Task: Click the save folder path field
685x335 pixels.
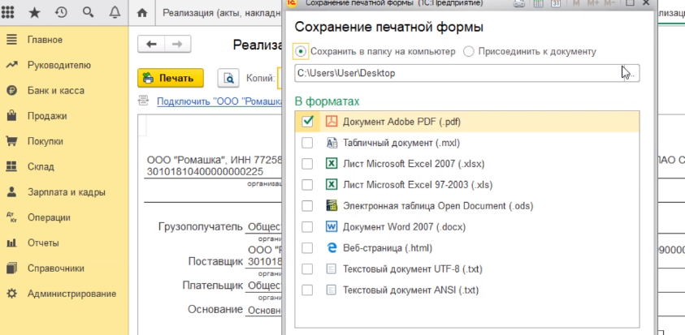Action: [x=455, y=73]
